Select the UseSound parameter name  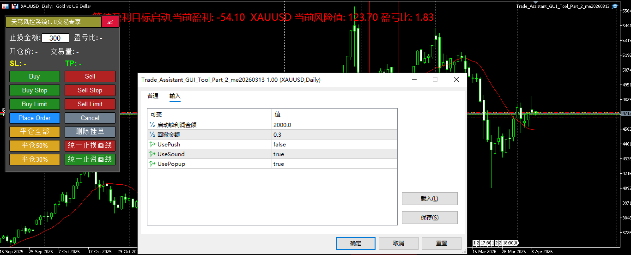171,154
